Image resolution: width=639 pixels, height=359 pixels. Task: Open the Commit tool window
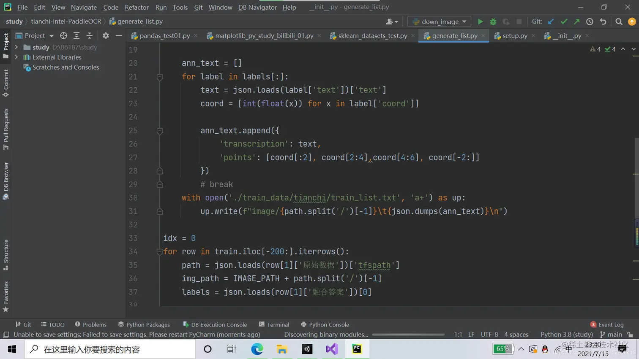coord(6,83)
